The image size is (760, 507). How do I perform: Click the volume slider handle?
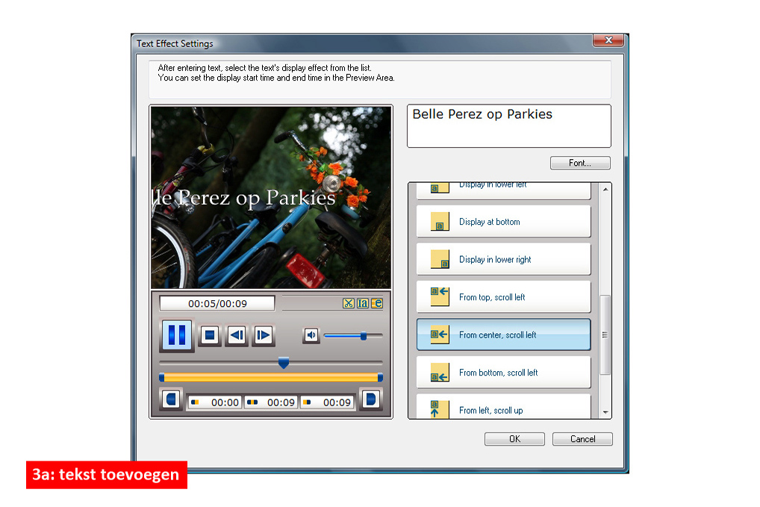point(364,335)
